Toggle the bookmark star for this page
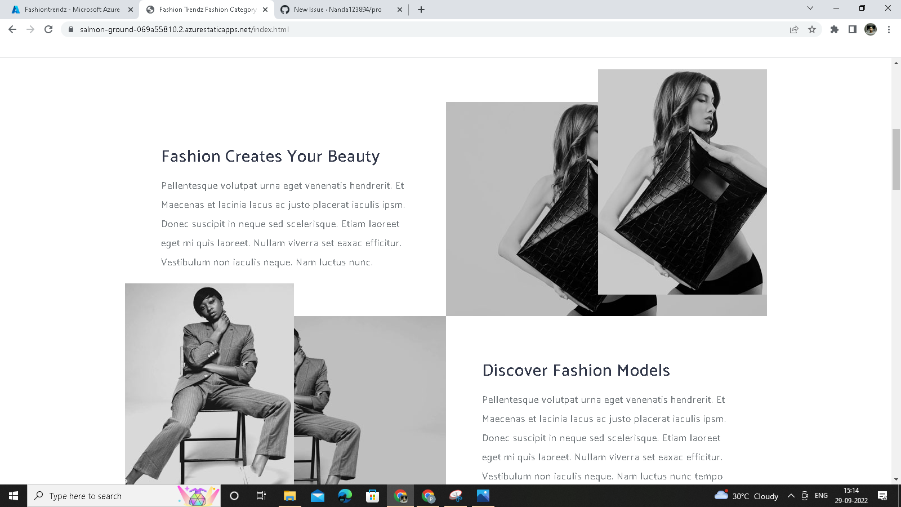Screen dimensions: 901x507 813,29
